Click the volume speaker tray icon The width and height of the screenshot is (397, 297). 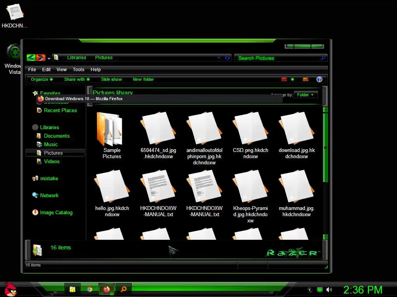[x=329, y=290]
